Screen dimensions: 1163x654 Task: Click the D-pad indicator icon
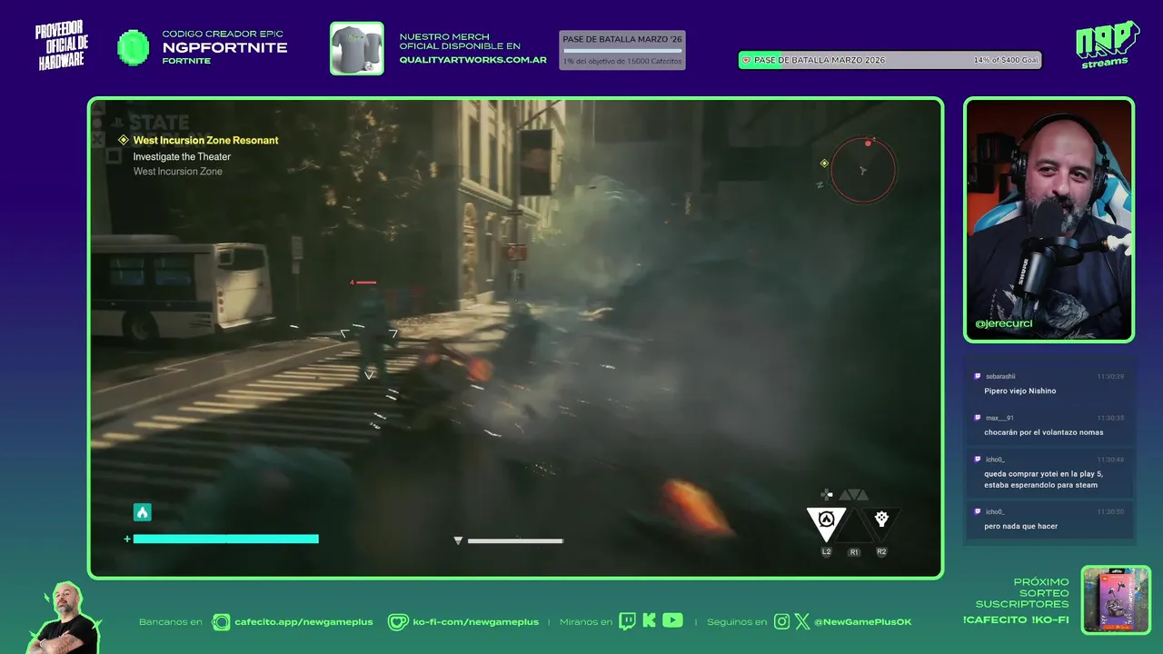[x=827, y=495]
